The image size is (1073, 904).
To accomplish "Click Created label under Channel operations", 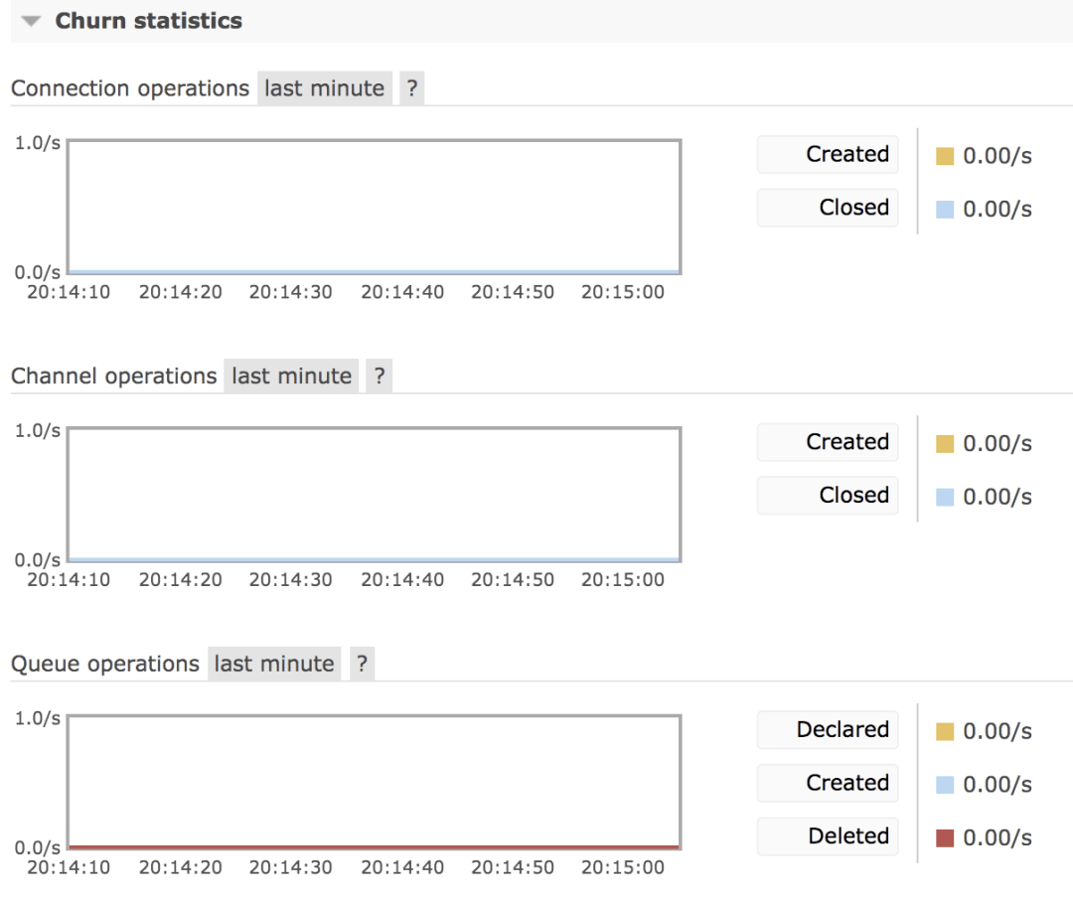I will [828, 442].
